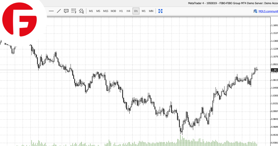The image size is (278, 146).
Task: Select the active D1 daily timeframe
Action: point(136,11)
